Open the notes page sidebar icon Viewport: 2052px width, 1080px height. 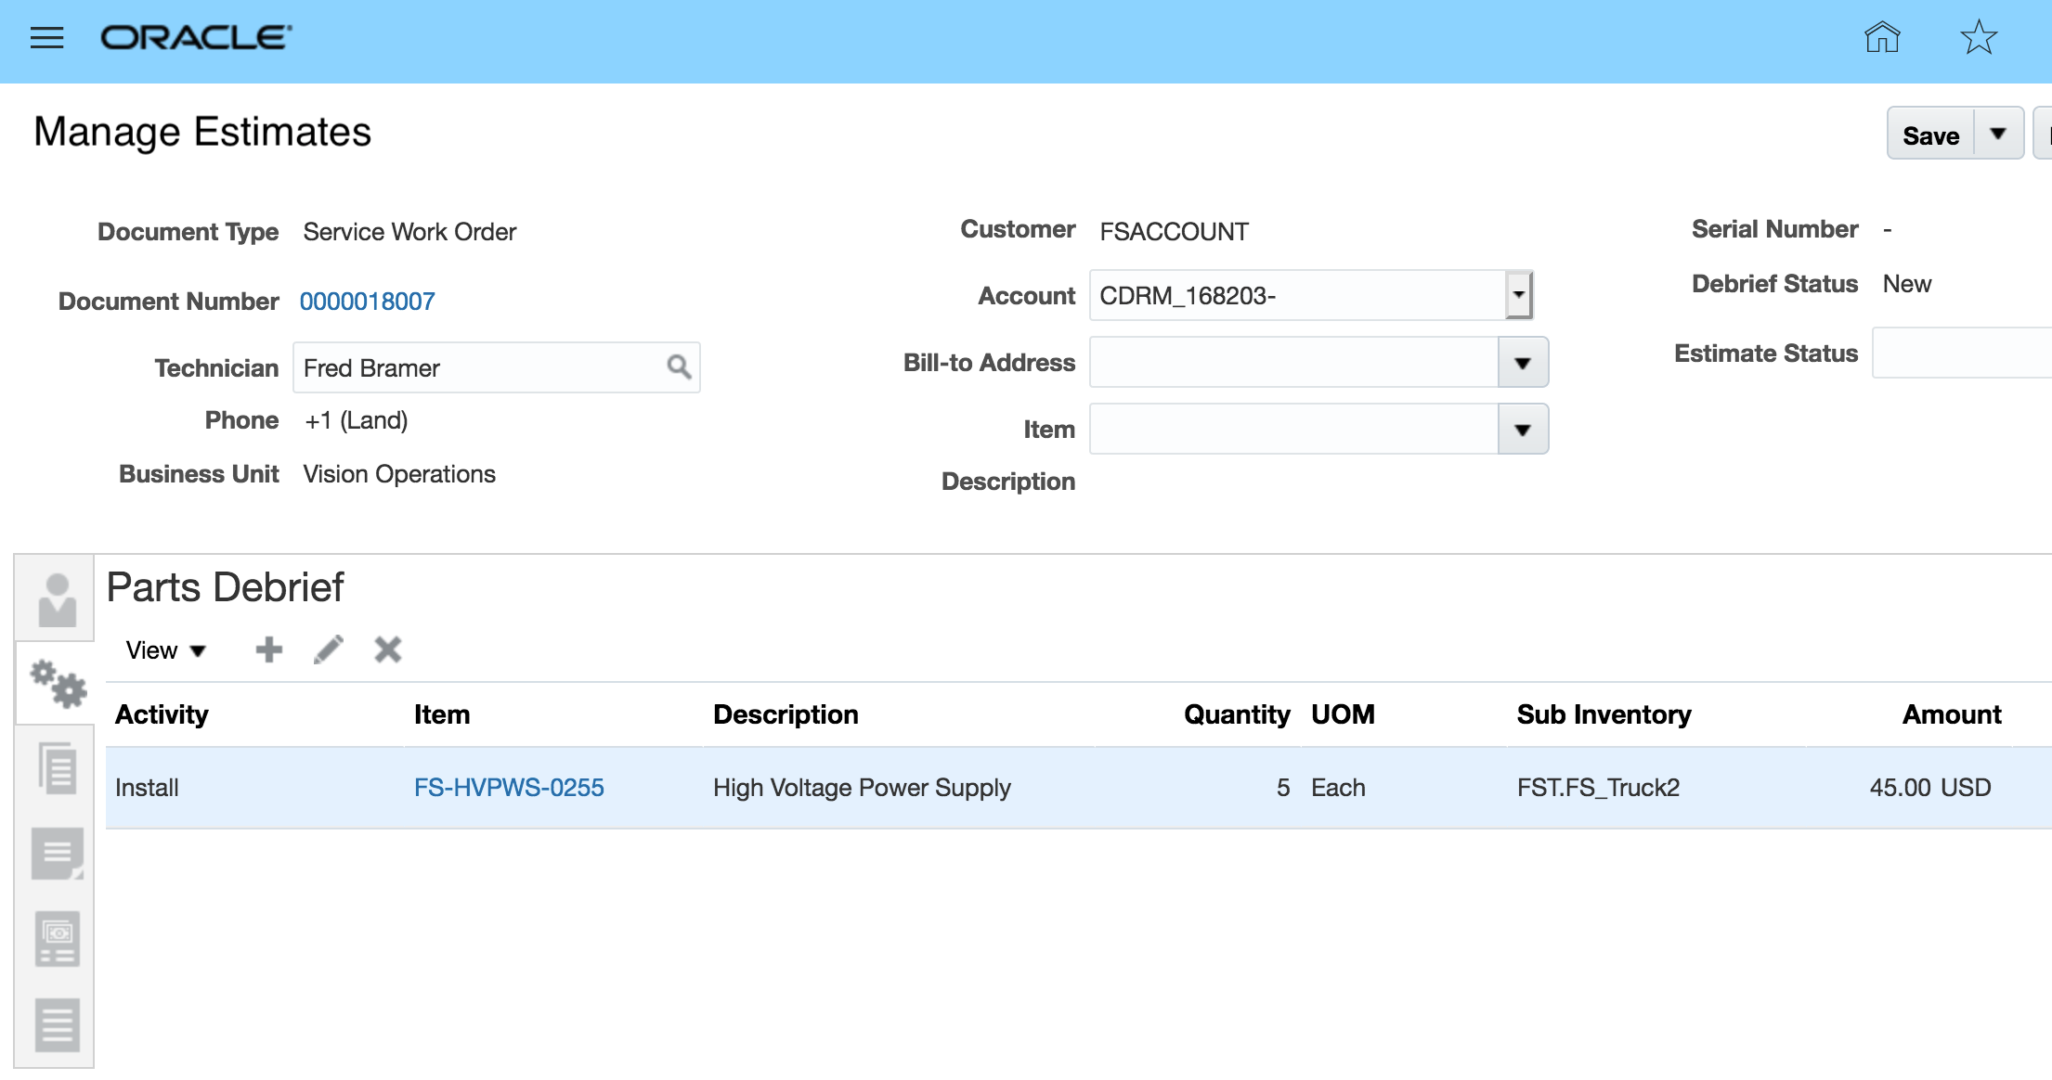point(57,854)
